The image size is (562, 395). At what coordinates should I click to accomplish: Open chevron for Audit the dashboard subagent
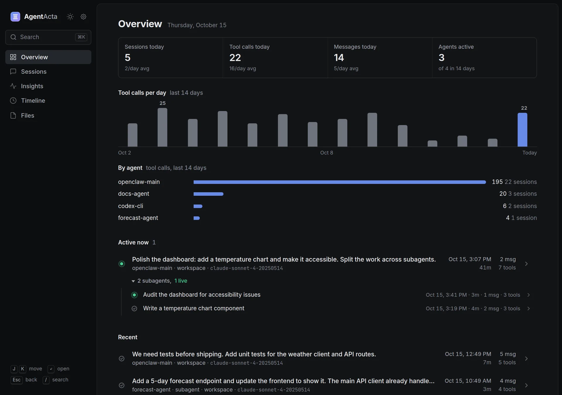coord(528,295)
